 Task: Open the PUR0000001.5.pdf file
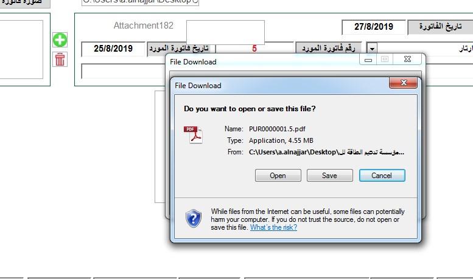click(x=278, y=175)
